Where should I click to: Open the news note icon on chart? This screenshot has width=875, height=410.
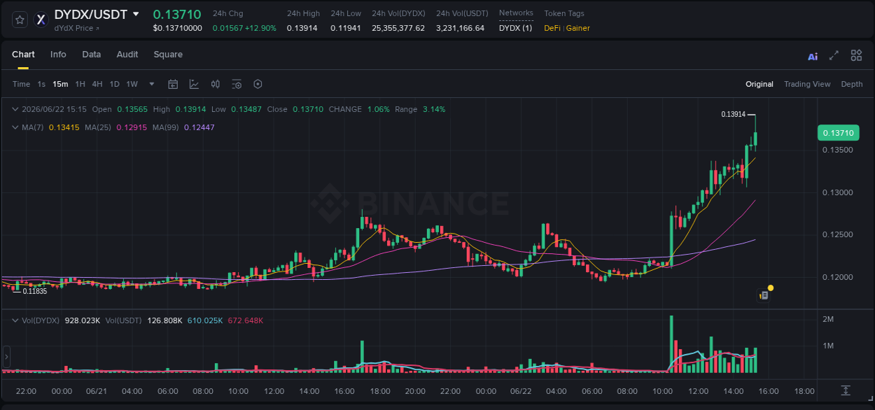(764, 295)
